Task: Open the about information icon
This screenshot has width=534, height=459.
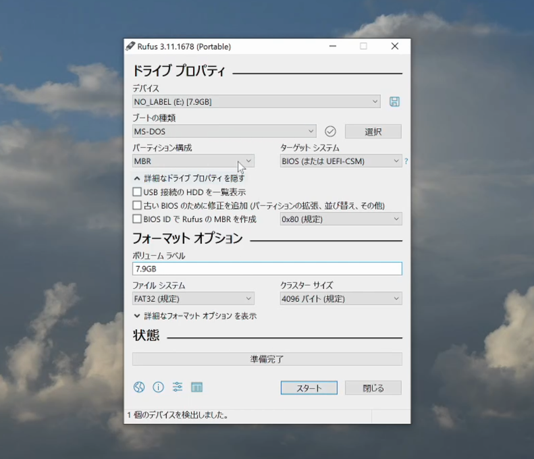Action: (158, 387)
